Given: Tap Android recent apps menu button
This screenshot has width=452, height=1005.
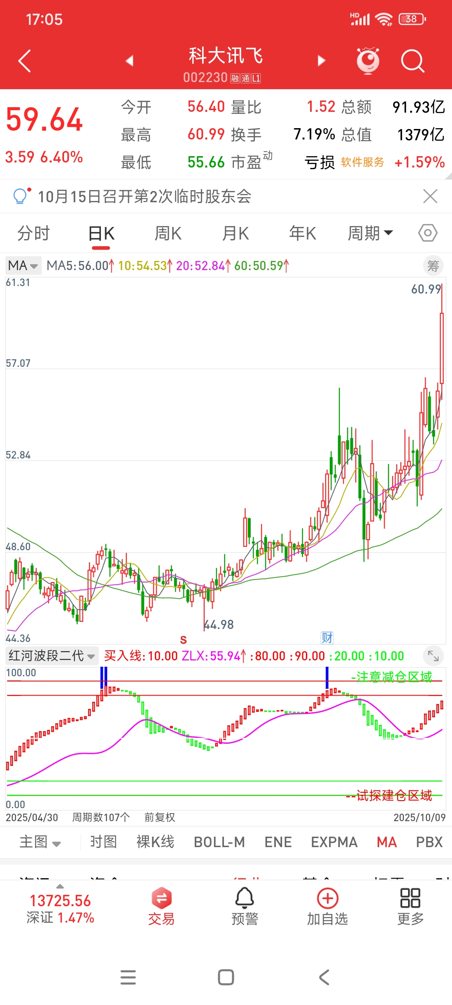Looking at the screenshot, I should tap(128, 977).
